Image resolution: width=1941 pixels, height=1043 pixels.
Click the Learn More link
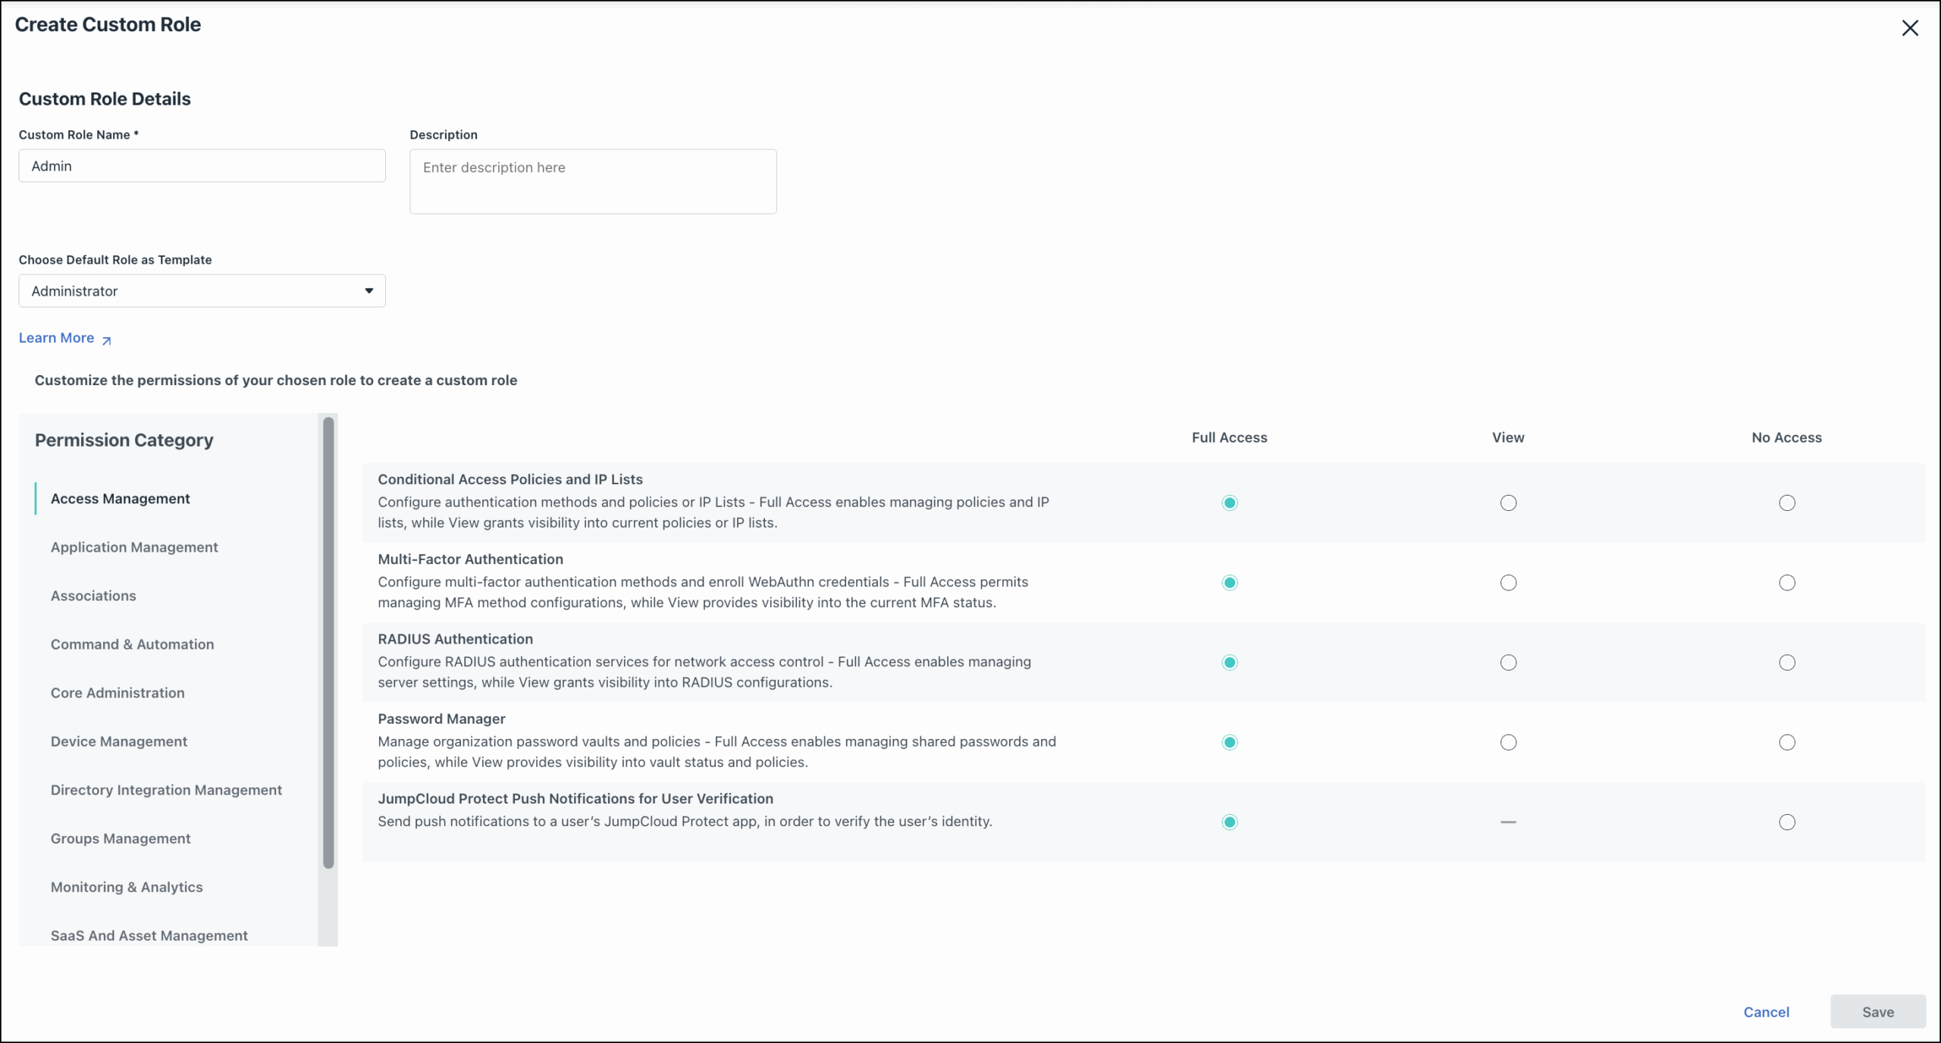(x=57, y=337)
